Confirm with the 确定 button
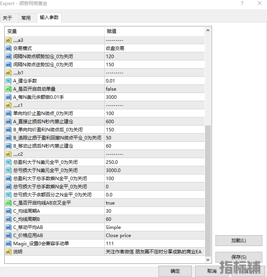267x277 pixels. [175, 271]
